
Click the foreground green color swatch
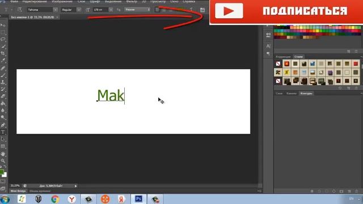[2, 172]
